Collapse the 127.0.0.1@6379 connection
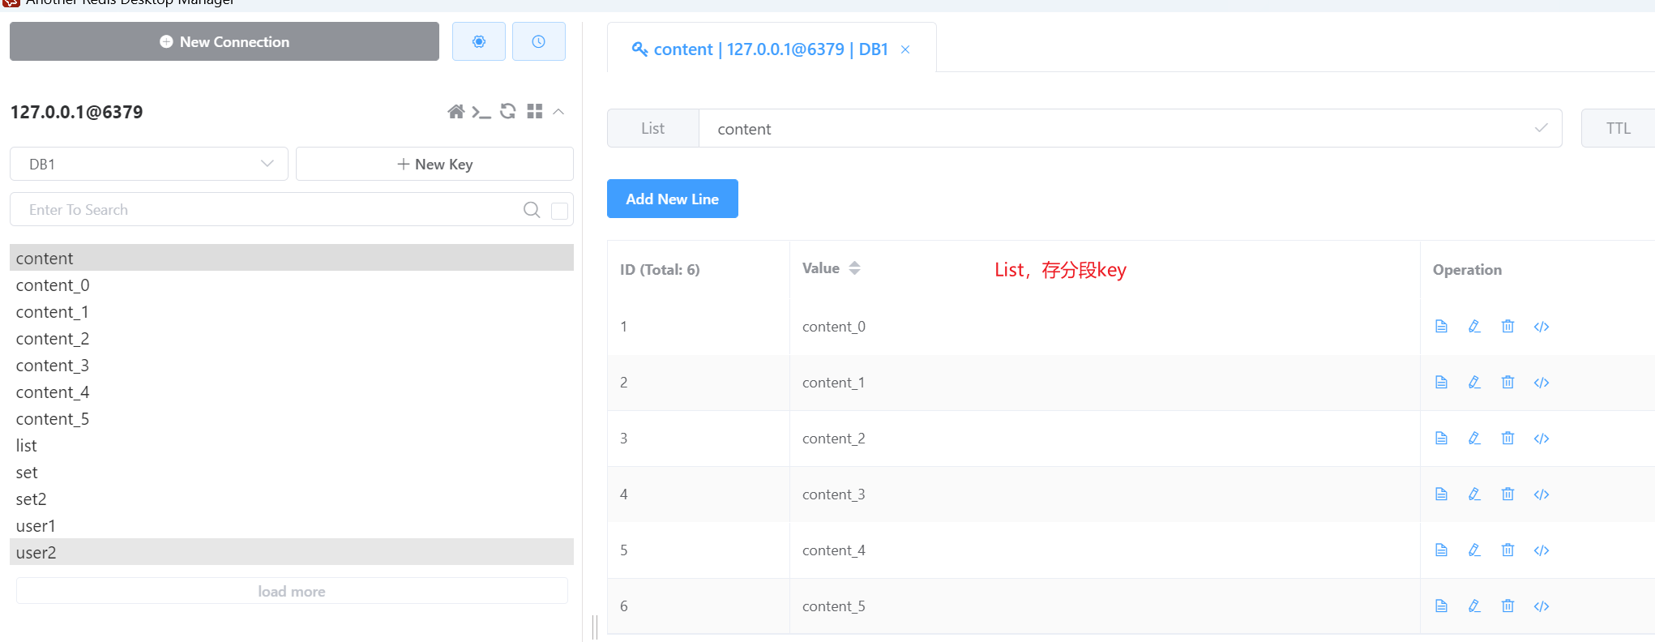Image resolution: width=1655 pixels, height=642 pixels. point(558,112)
